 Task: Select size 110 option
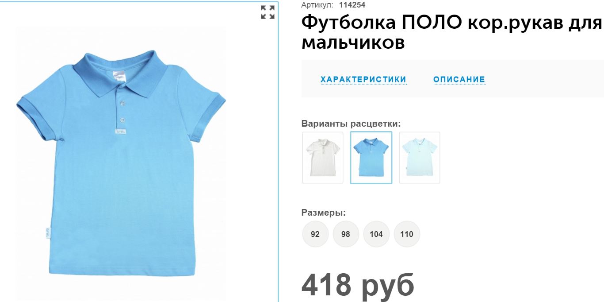pos(407,234)
